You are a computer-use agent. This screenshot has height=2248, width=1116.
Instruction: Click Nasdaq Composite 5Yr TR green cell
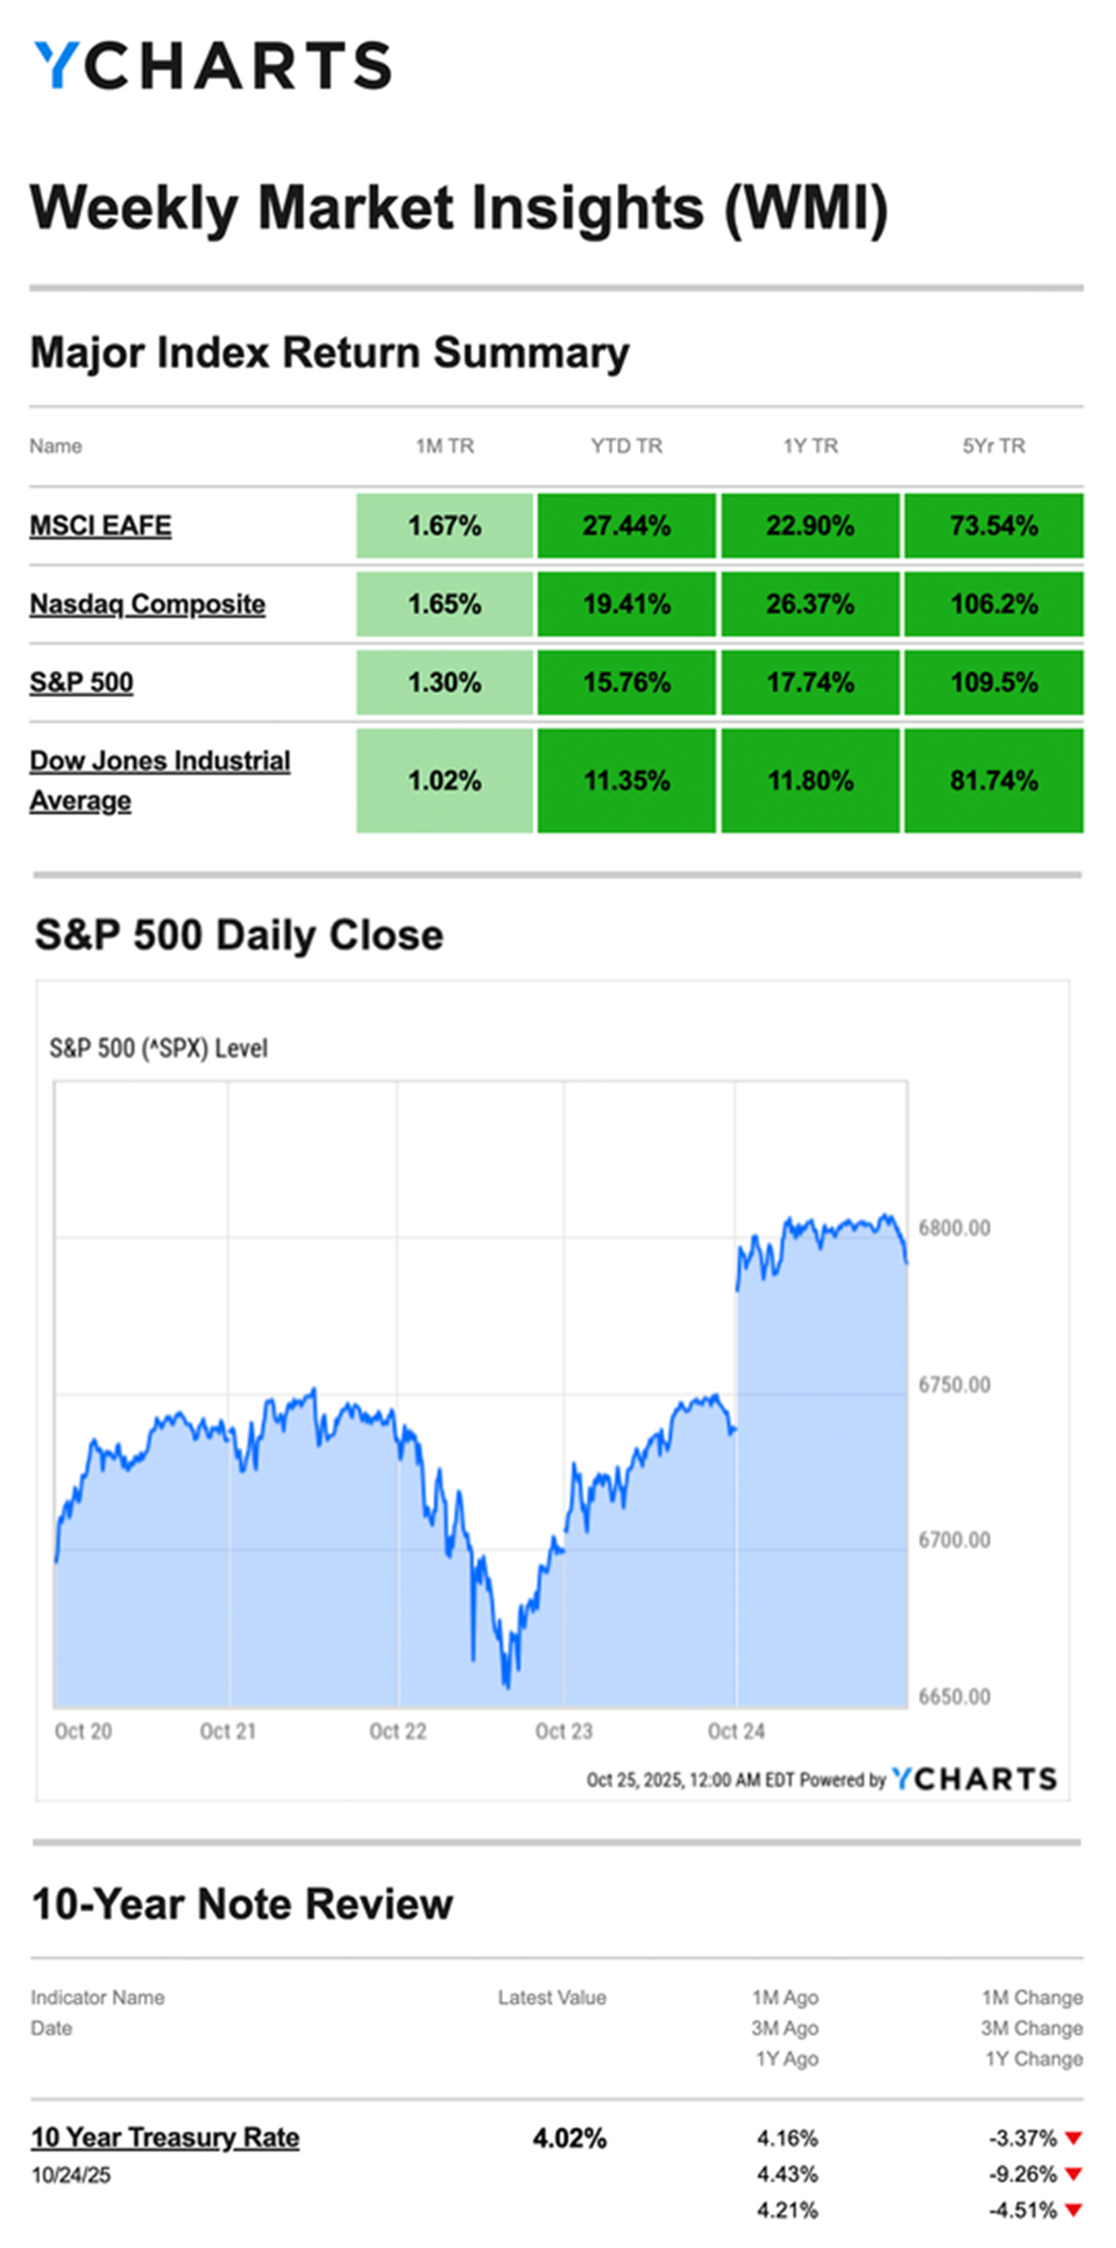pyautogui.click(x=993, y=603)
